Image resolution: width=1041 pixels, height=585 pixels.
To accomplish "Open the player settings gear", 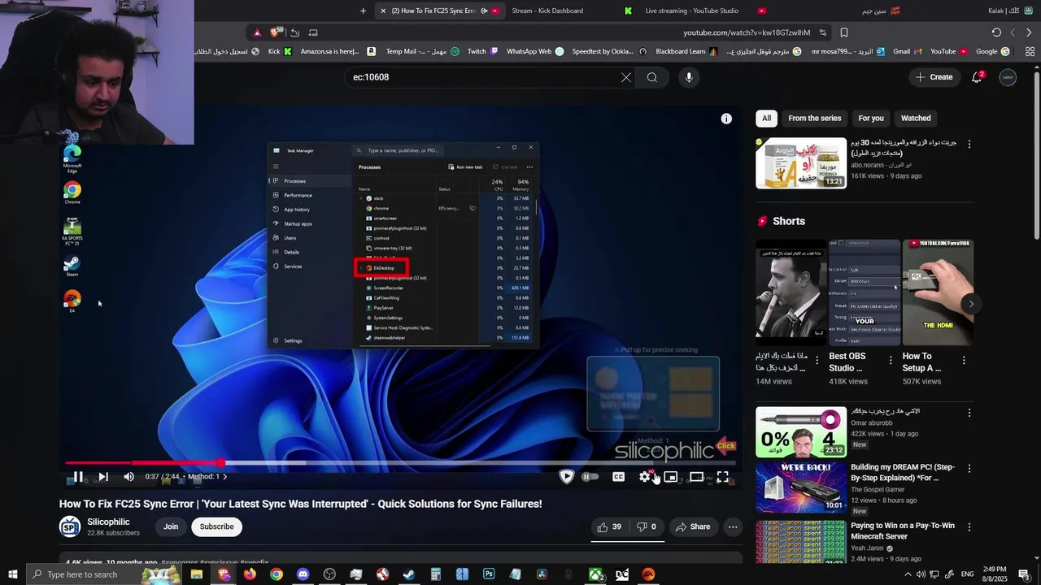I will 645,477.
